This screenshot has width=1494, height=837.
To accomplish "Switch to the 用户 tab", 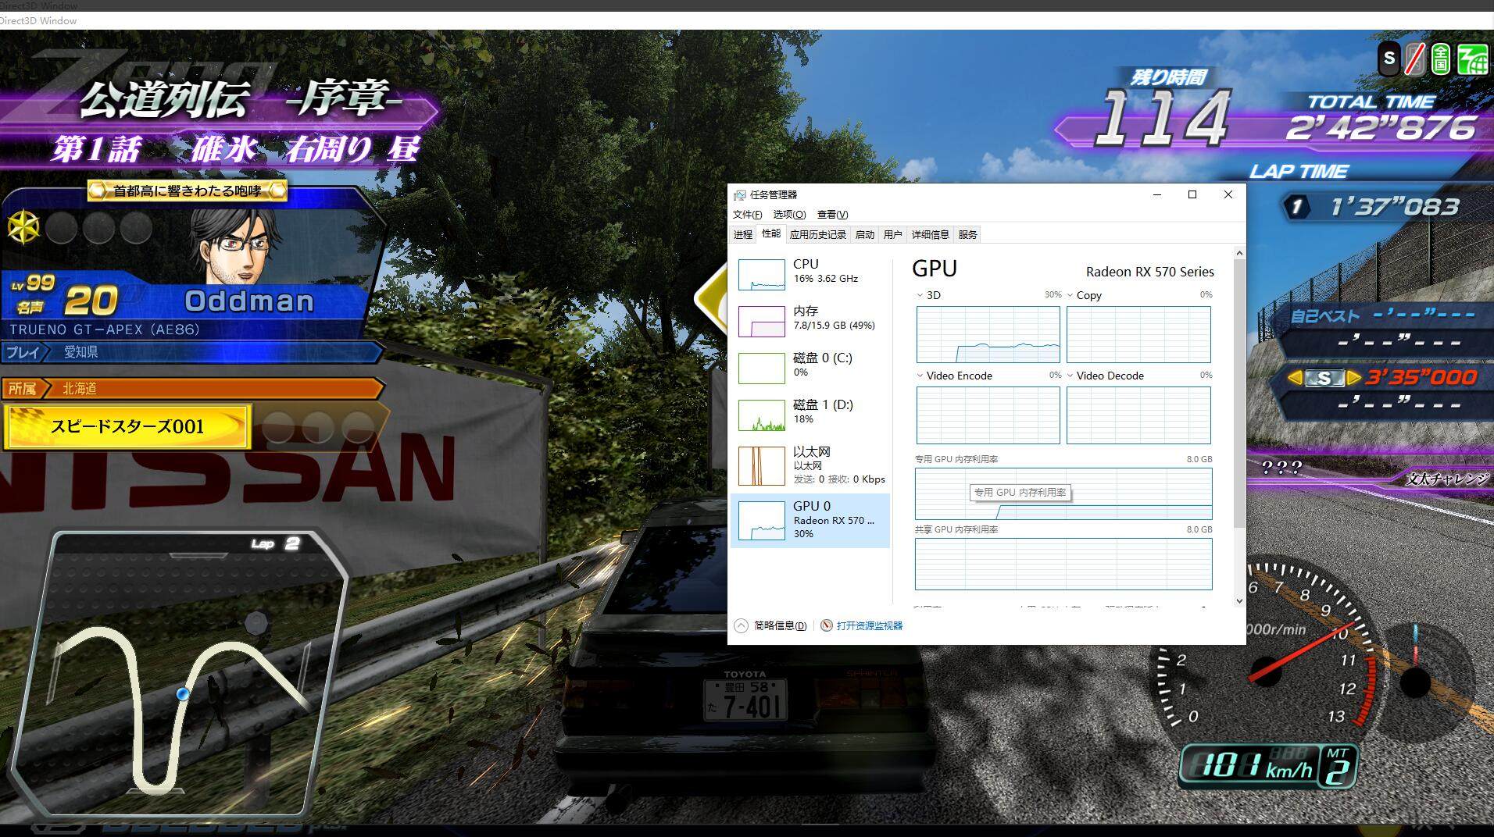I will click(893, 234).
